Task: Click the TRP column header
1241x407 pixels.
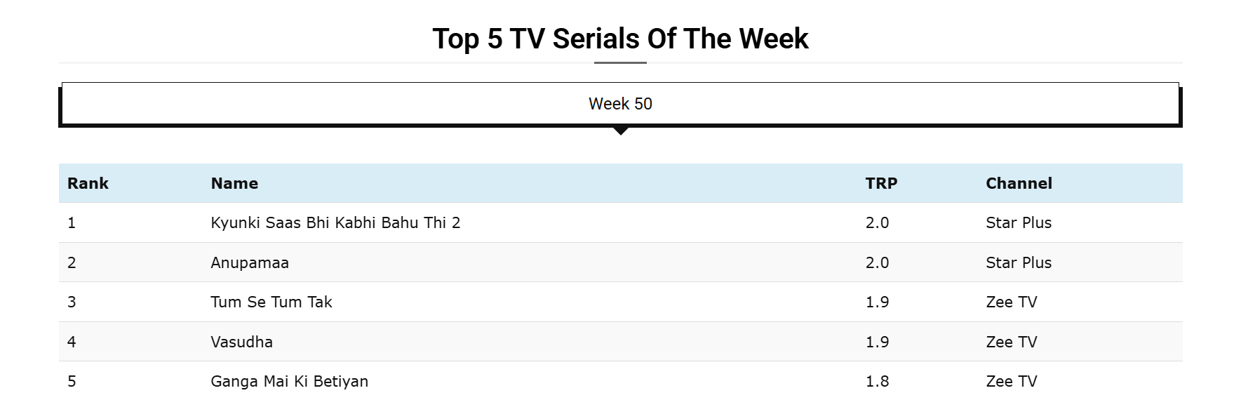Action: [x=881, y=183]
